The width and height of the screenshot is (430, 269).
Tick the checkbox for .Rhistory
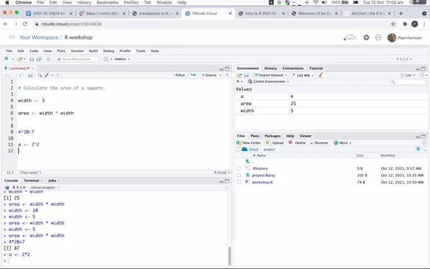pyautogui.click(x=239, y=168)
